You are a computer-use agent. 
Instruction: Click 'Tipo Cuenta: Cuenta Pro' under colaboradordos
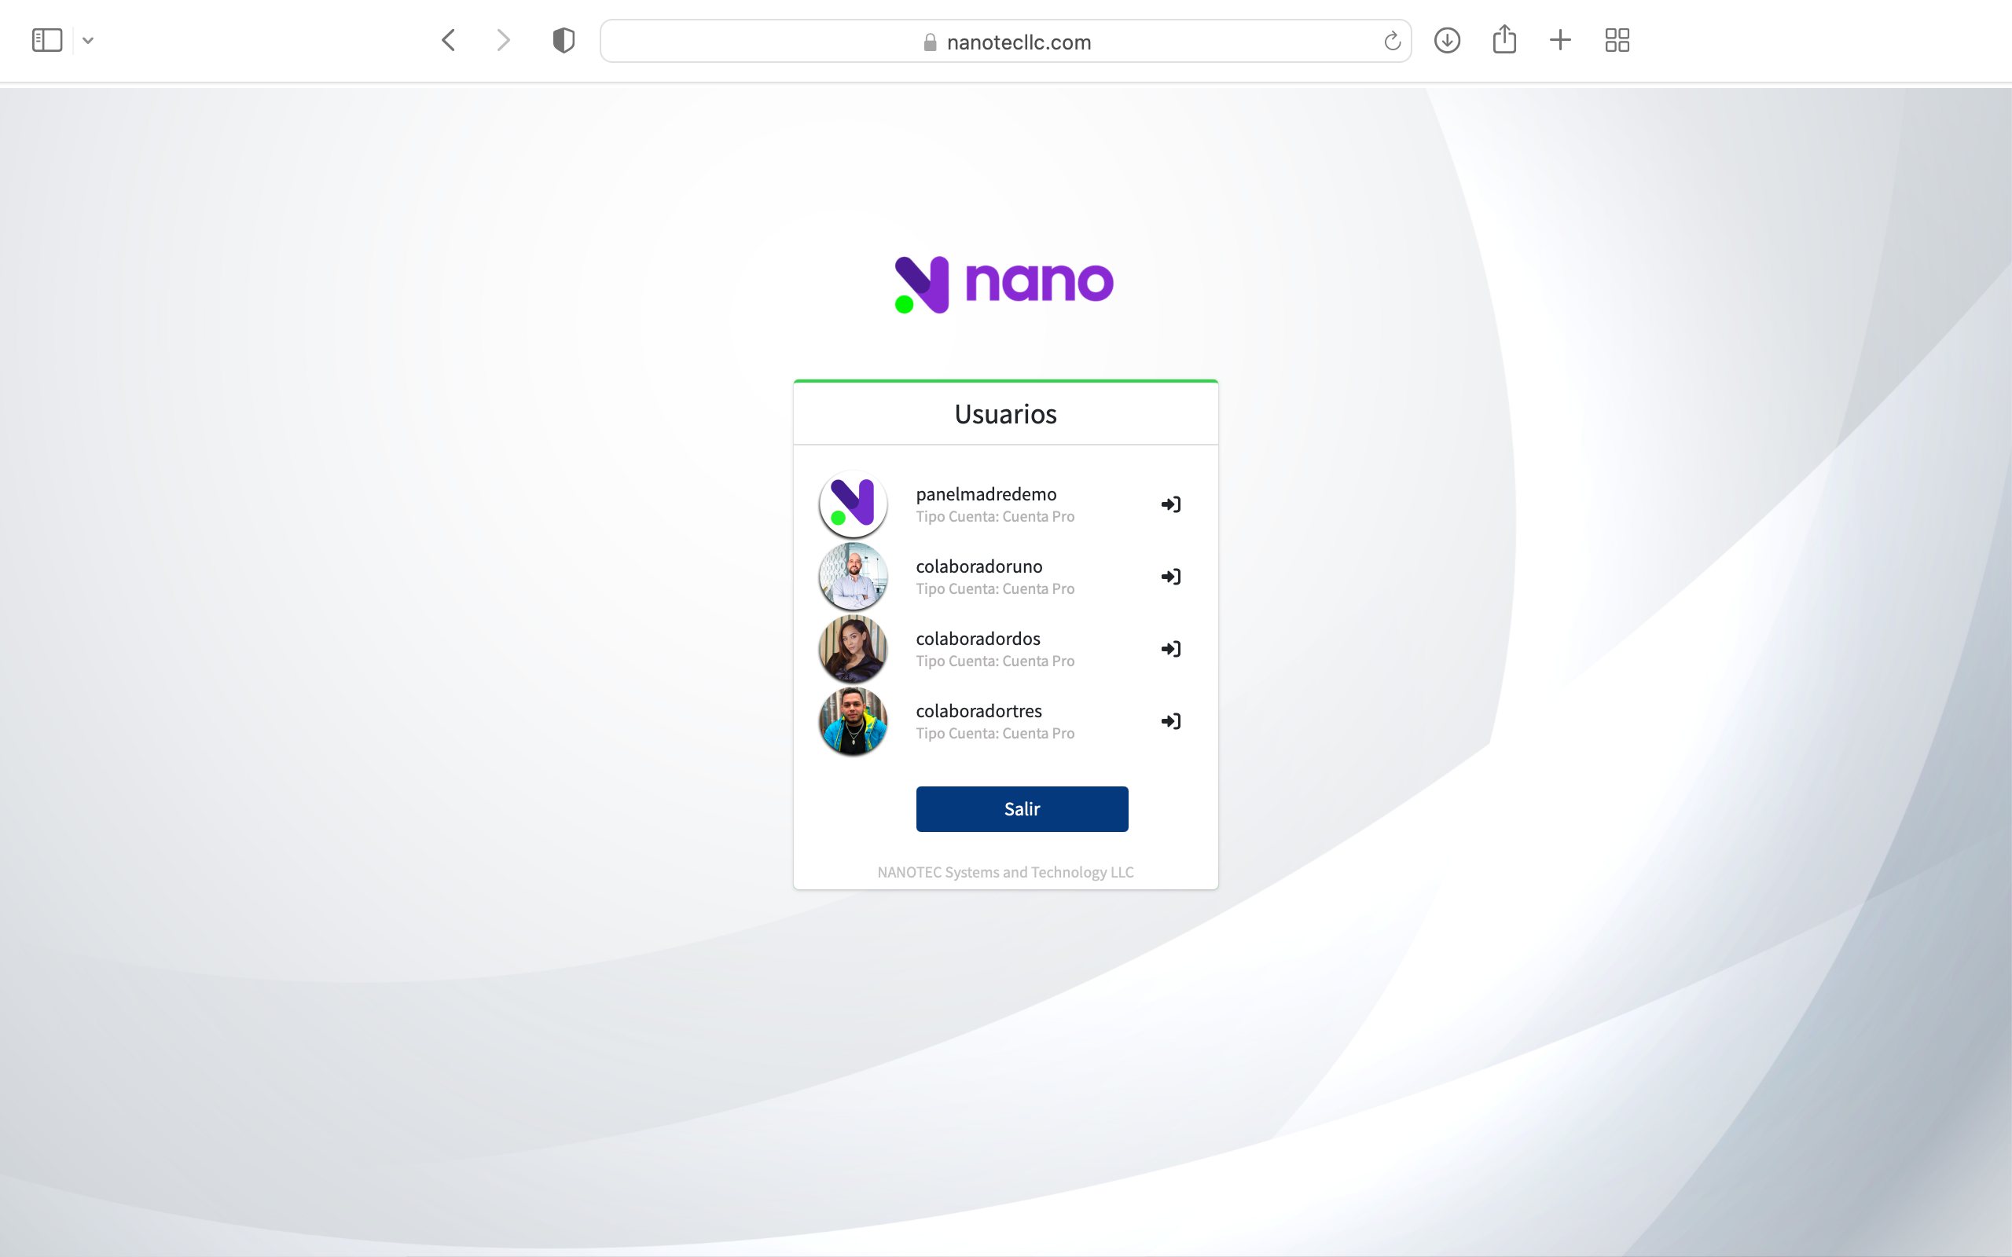click(995, 661)
